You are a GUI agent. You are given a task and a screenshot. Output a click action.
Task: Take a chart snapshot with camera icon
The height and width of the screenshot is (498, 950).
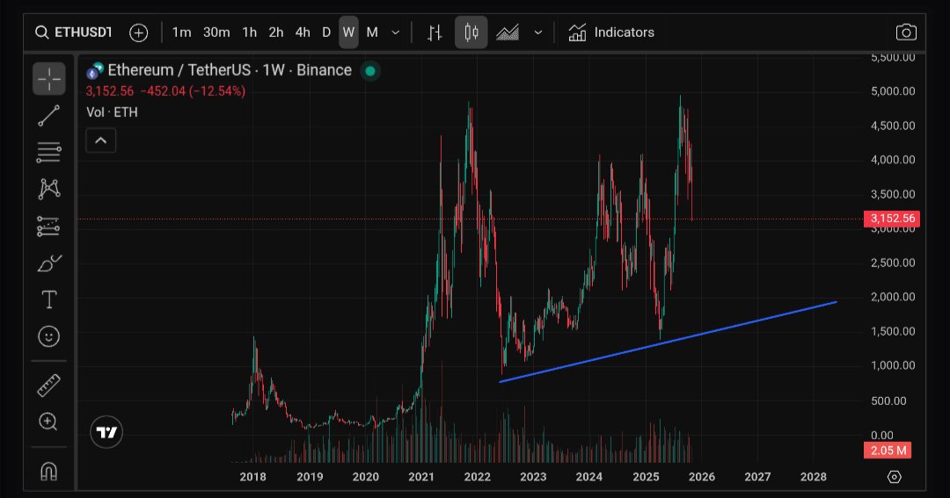[x=906, y=32]
